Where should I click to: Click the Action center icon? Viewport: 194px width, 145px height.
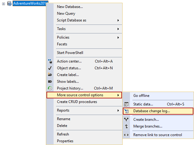coord(50,61)
